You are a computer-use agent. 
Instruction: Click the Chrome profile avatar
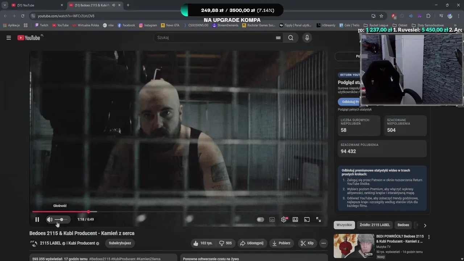click(x=450, y=16)
